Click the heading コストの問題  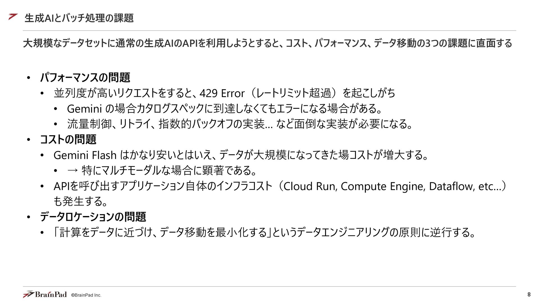tap(68, 139)
